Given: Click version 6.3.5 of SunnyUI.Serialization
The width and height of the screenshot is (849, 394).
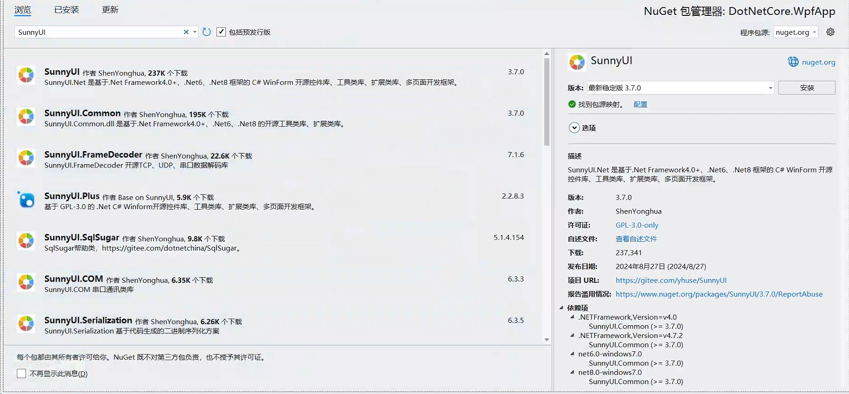Looking at the screenshot, I should pyautogui.click(x=515, y=320).
